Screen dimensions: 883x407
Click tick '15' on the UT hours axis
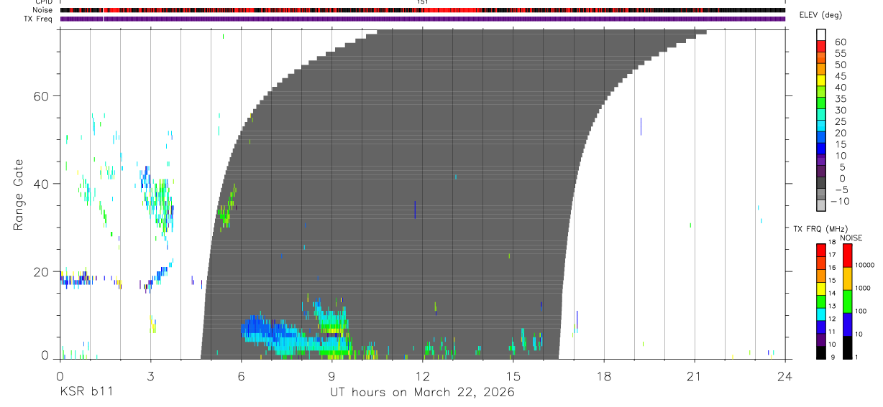[513, 376]
